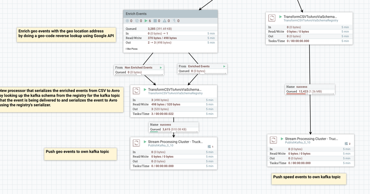
Task: Select the Enrich Events process group header
Action: [170, 14]
